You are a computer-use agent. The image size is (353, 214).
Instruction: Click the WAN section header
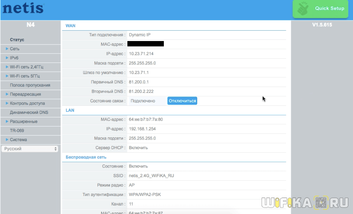70,26
